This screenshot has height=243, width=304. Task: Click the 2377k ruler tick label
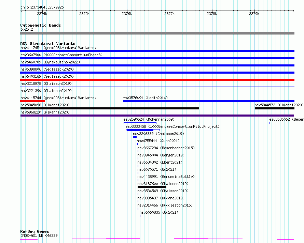click(169, 14)
